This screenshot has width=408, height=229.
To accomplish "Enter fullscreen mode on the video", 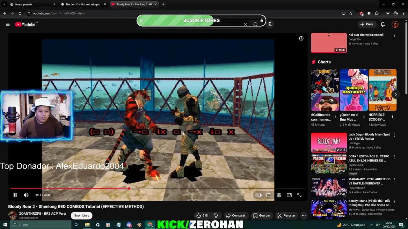I will (299, 195).
